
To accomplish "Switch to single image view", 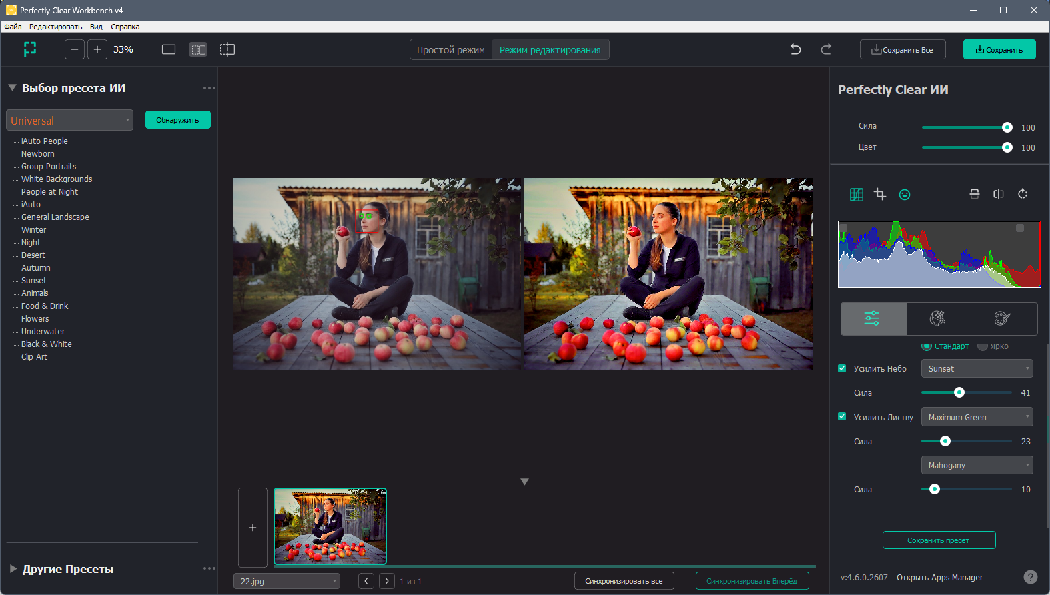I will pos(169,49).
